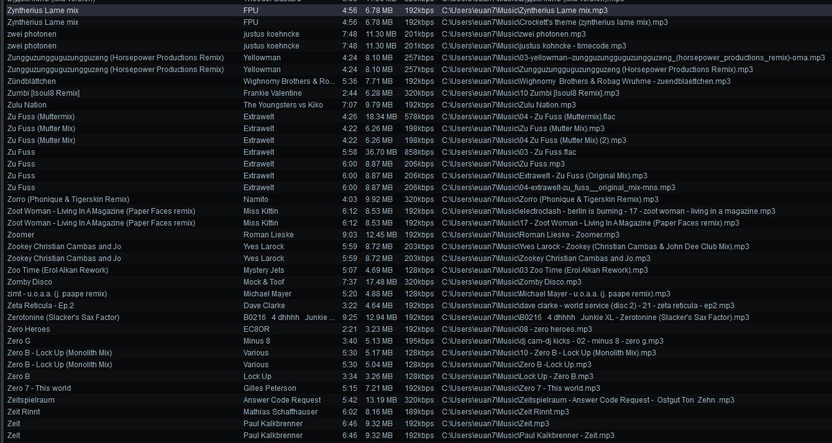Viewport: 832px width, 443px height.
Task: Select the Zündblättchen track row
Action: 32,81
